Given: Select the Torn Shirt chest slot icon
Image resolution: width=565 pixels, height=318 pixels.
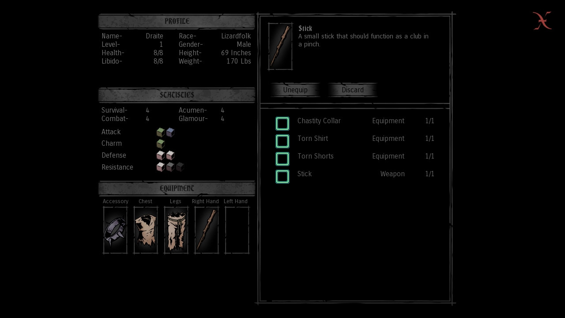Looking at the screenshot, I should point(146,230).
